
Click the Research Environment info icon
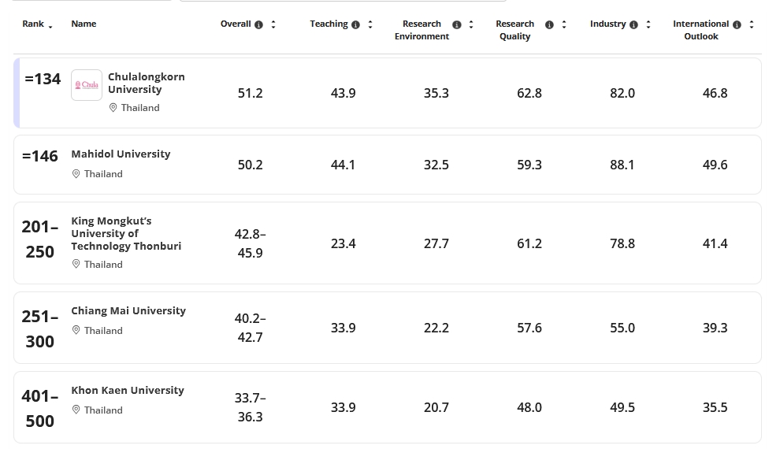pos(456,24)
